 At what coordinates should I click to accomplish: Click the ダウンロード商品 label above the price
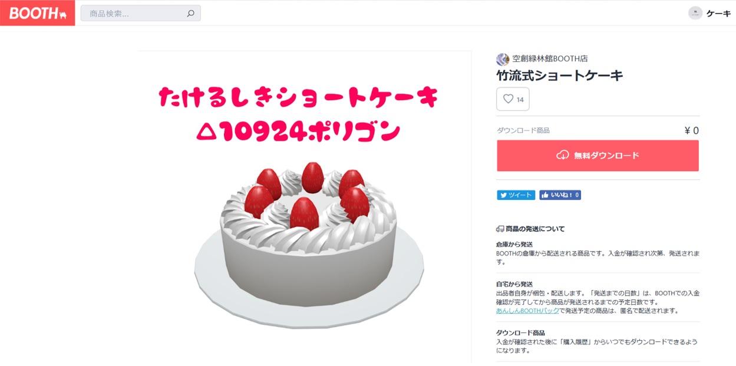(x=523, y=131)
